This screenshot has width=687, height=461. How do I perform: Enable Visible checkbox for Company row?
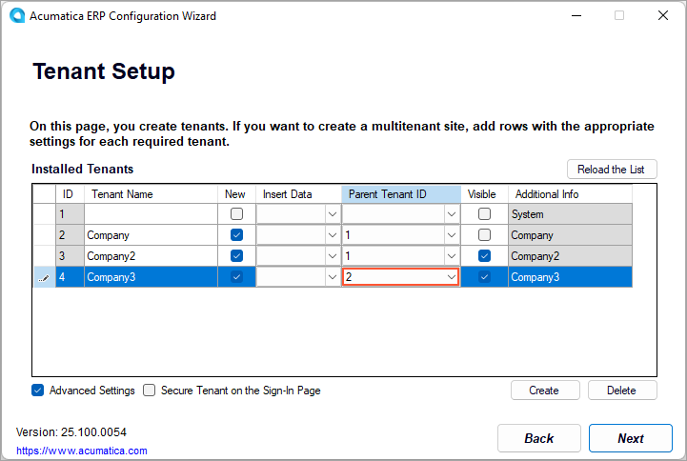click(484, 235)
